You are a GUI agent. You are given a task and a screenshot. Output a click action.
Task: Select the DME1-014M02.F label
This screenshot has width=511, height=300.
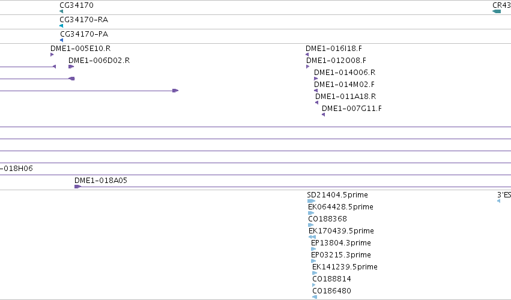[344, 85]
